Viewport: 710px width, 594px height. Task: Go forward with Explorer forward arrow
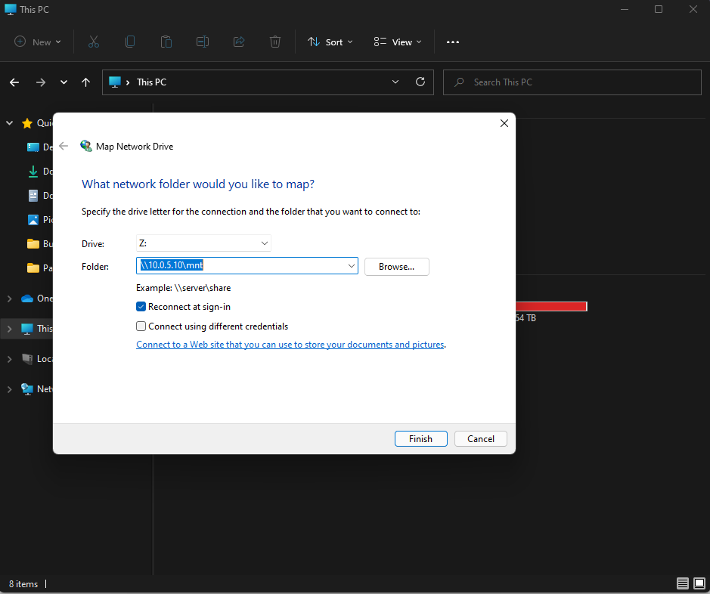[41, 82]
